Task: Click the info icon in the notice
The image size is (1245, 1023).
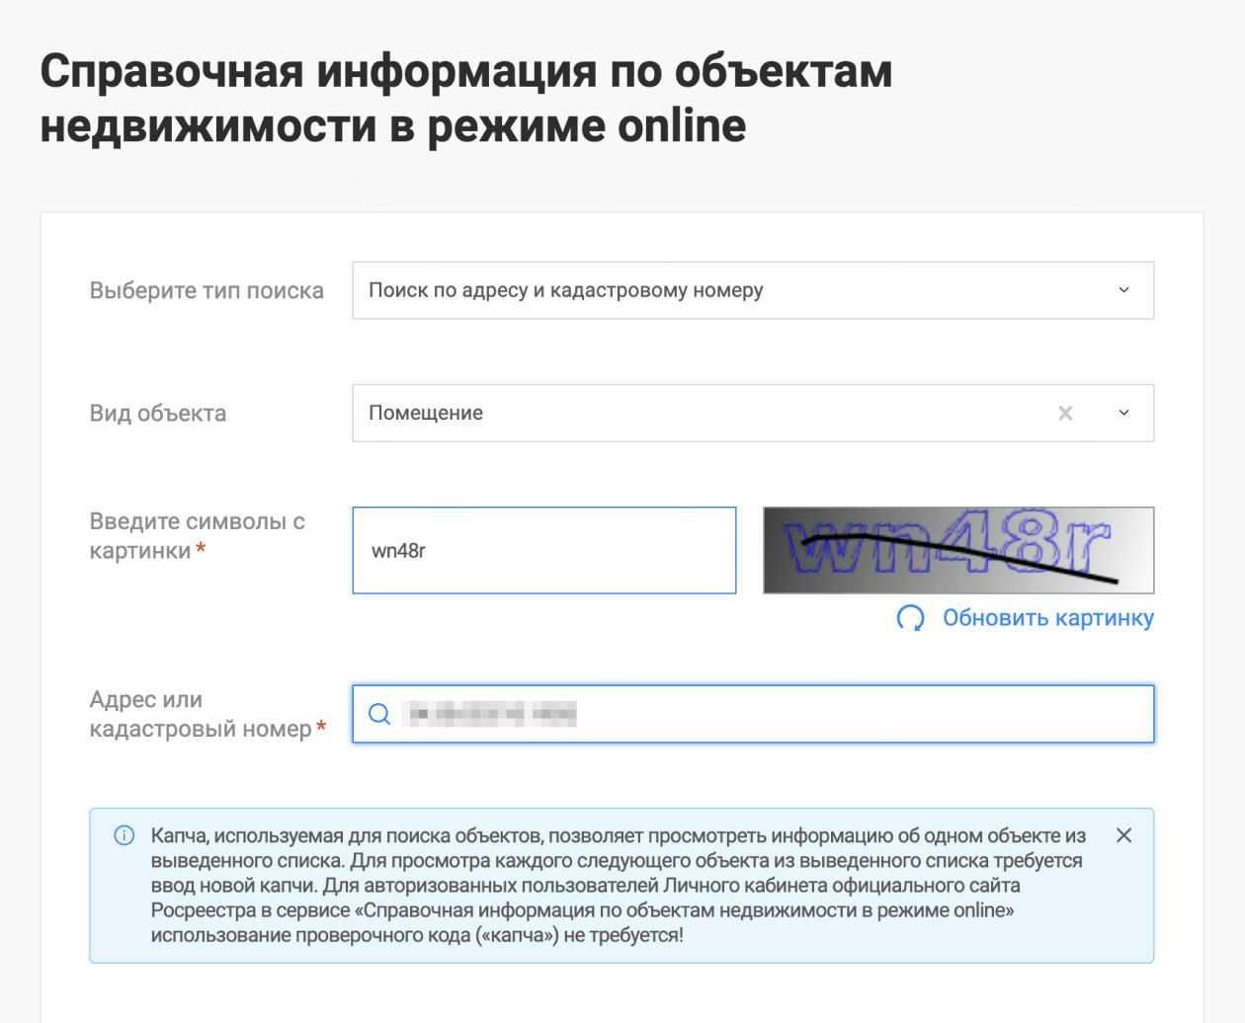Action: (124, 835)
